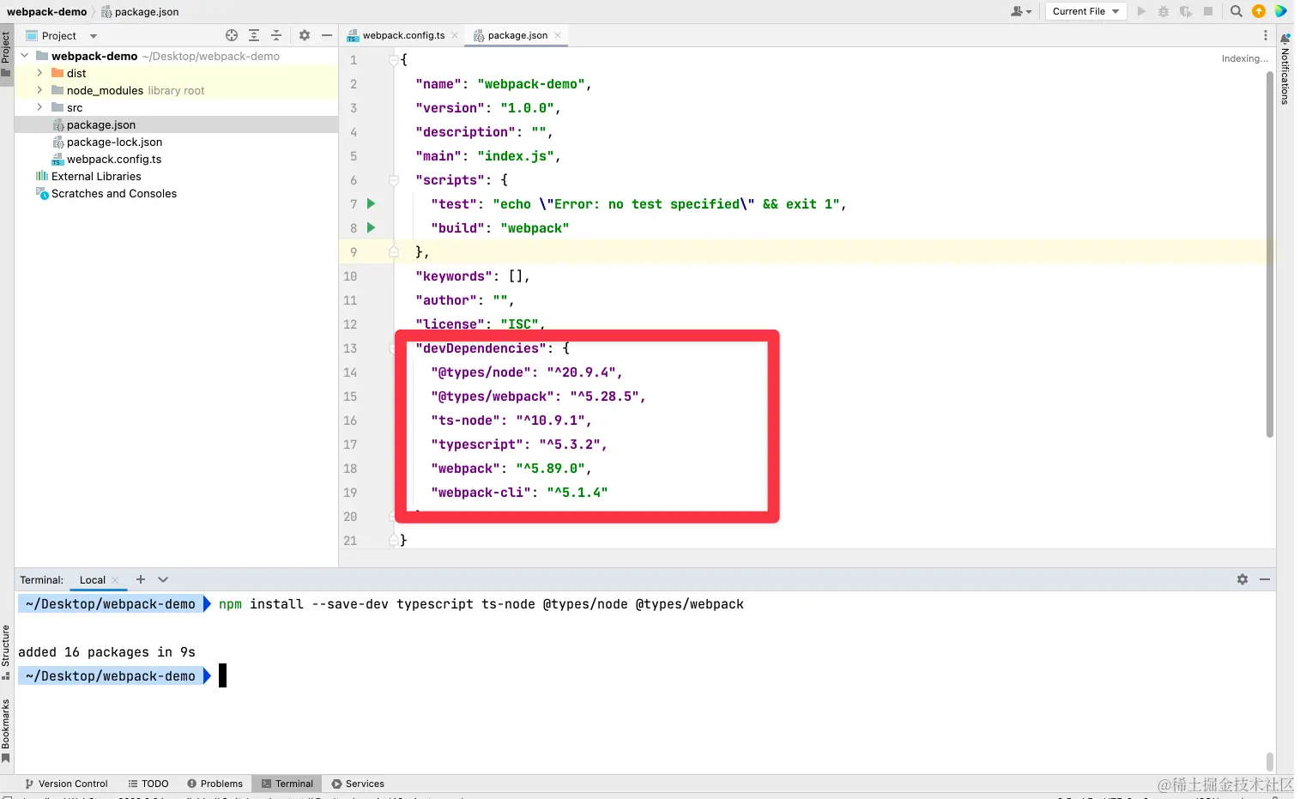Open the Version Control tool window
This screenshot has width=1300, height=799.
(66, 784)
